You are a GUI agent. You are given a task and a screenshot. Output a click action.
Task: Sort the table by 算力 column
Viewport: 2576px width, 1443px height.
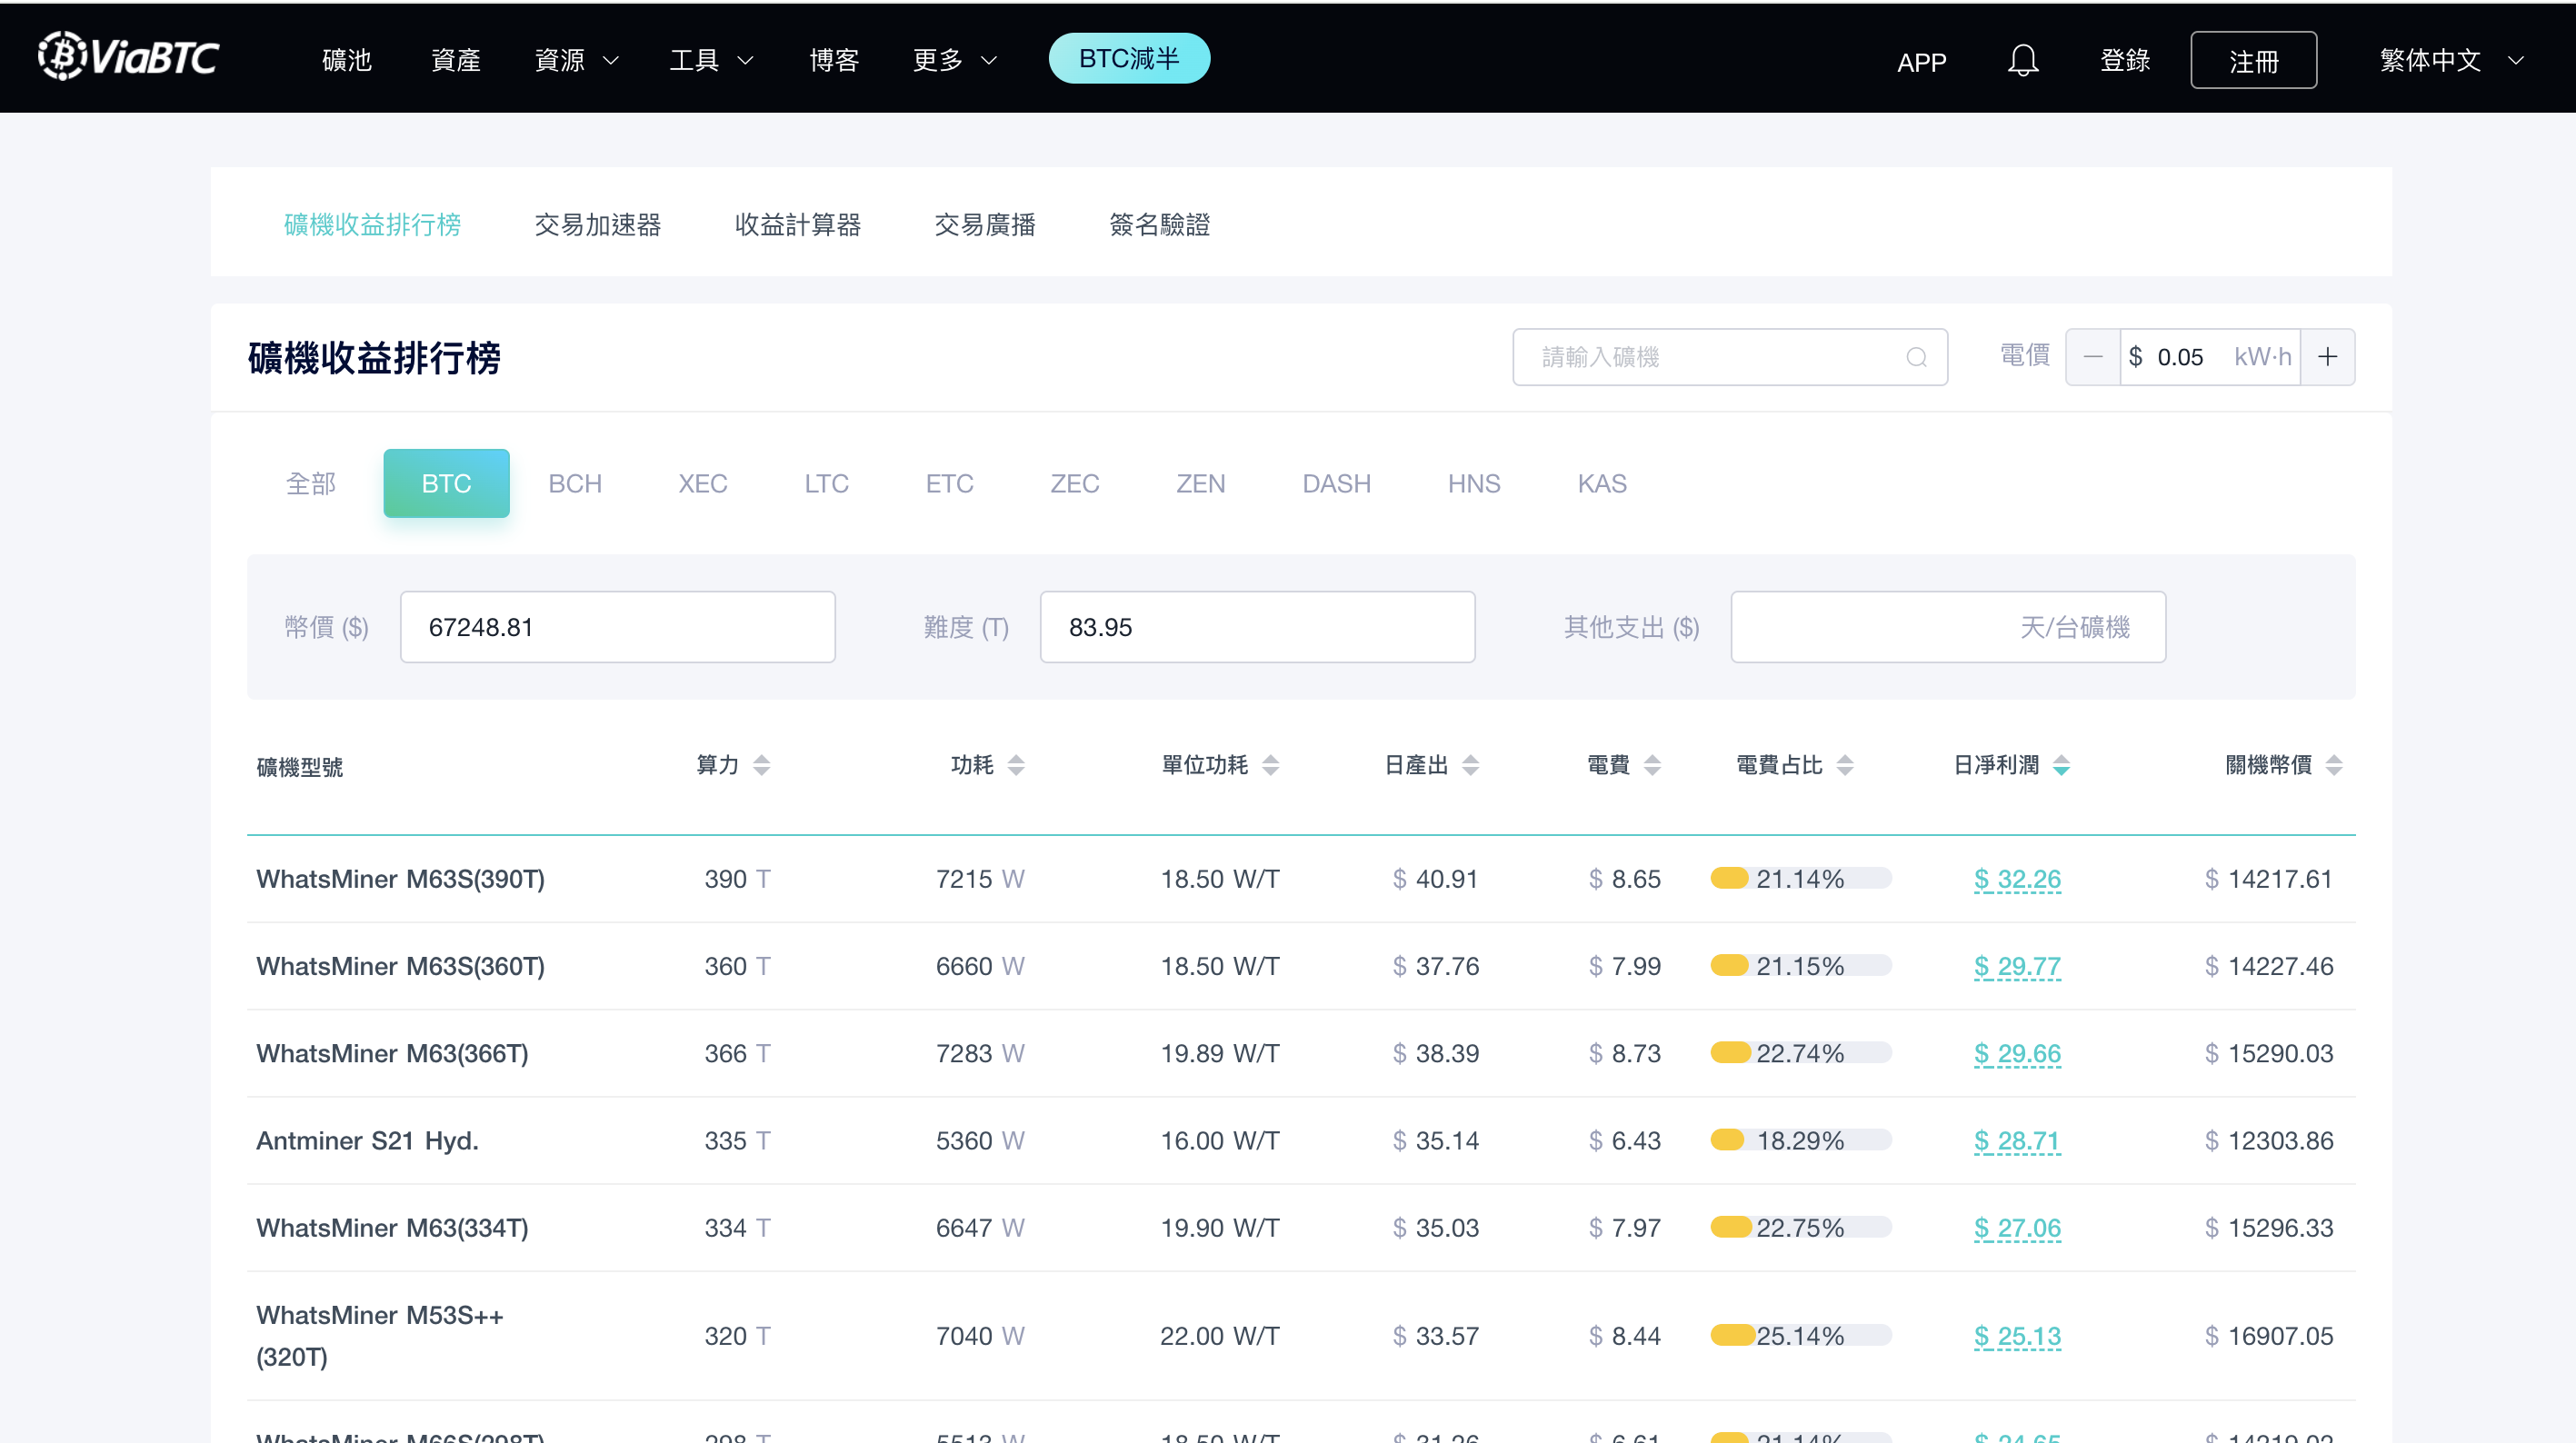pos(762,765)
